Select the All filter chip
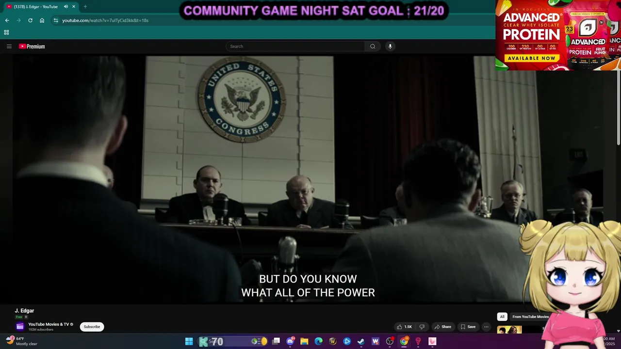The image size is (621, 349). pos(502,317)
